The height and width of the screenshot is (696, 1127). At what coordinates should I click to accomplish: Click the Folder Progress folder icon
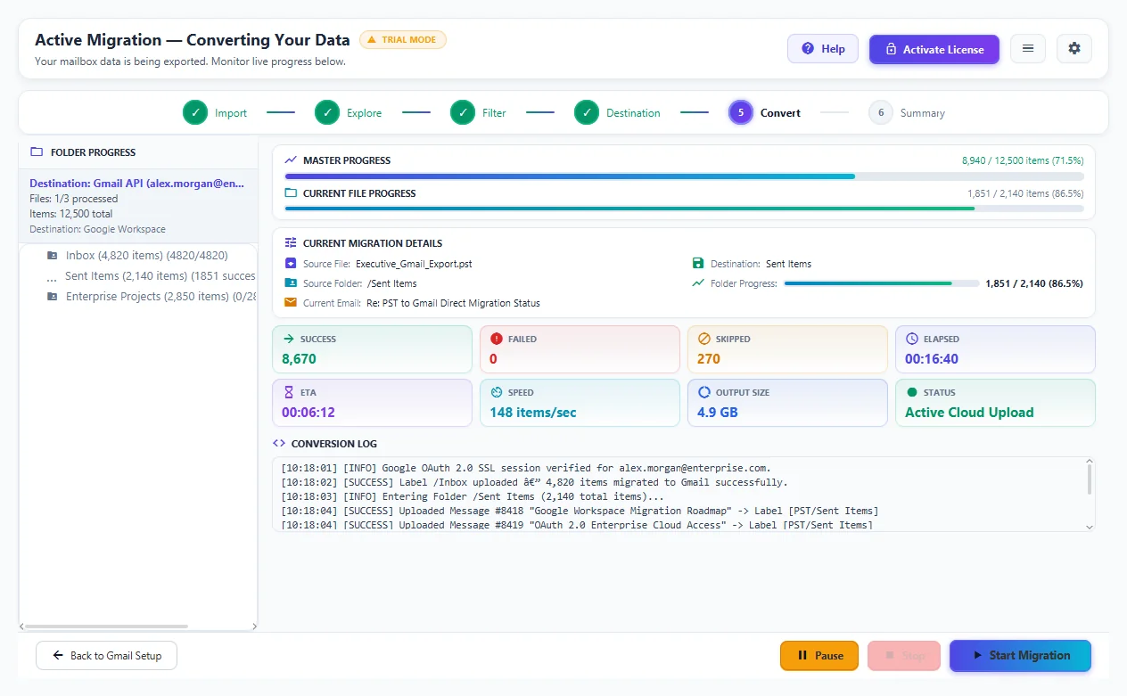click(37, 152)
